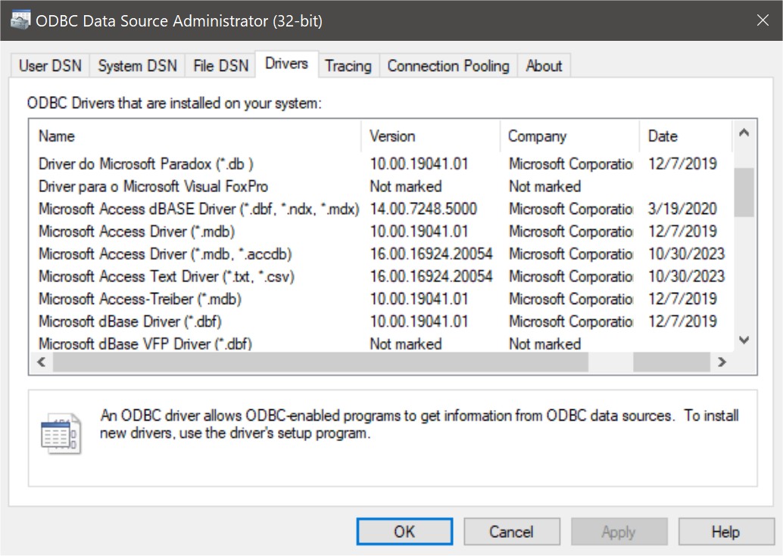Switch to the Tracing tab
783x556 pixels.
(x=348, y=66)
